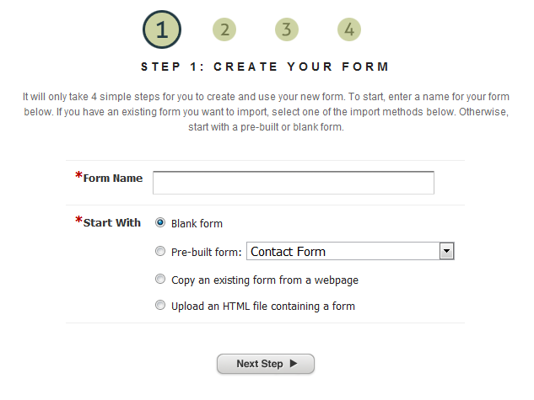This screenshot has width=534, height=400.
Task: Select the step 4 circle indicator
Action: 349,29
